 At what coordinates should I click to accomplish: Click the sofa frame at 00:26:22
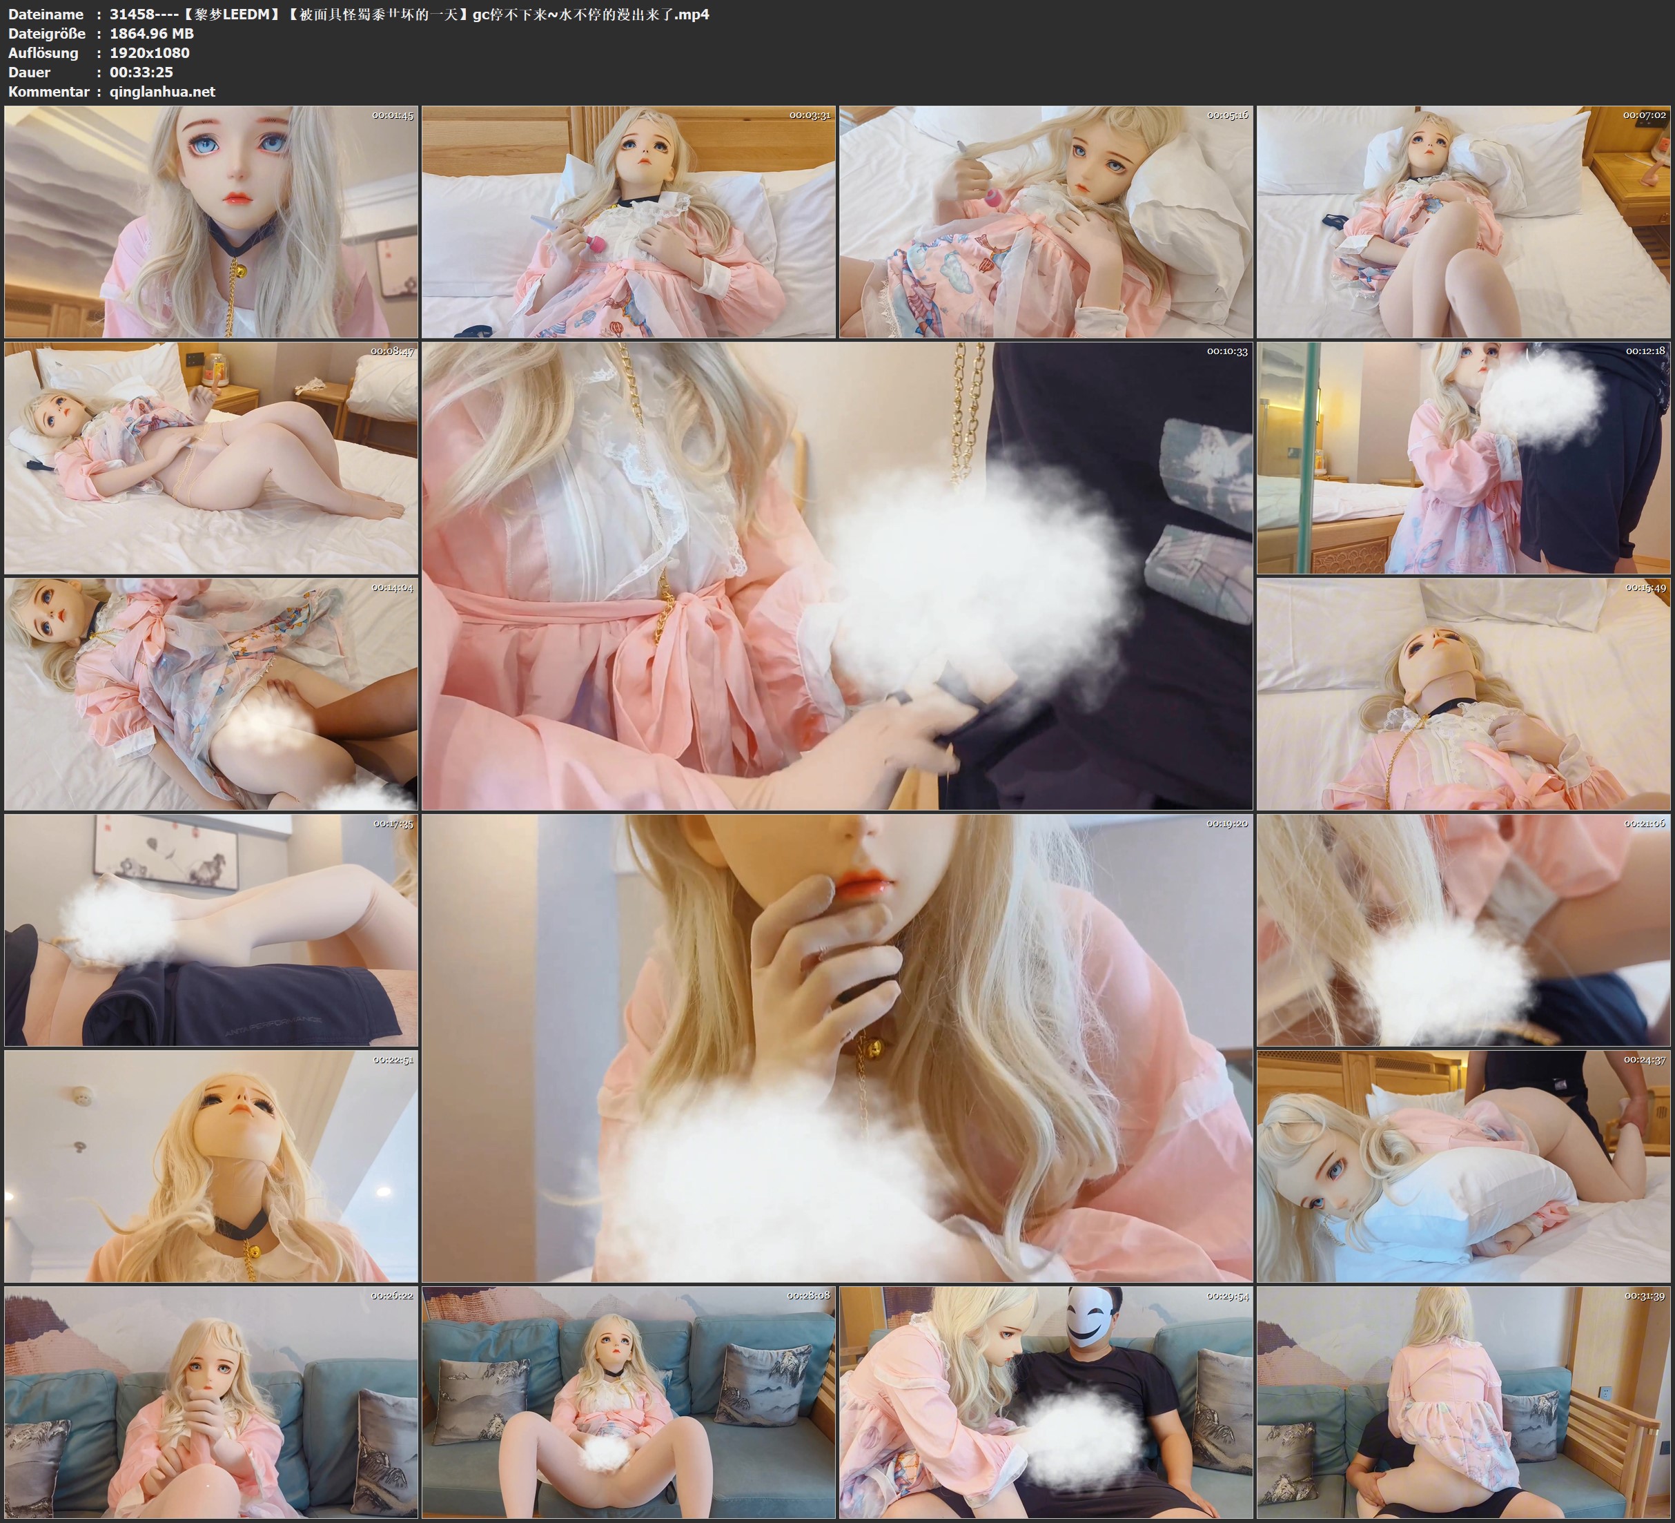point(211,1402)
